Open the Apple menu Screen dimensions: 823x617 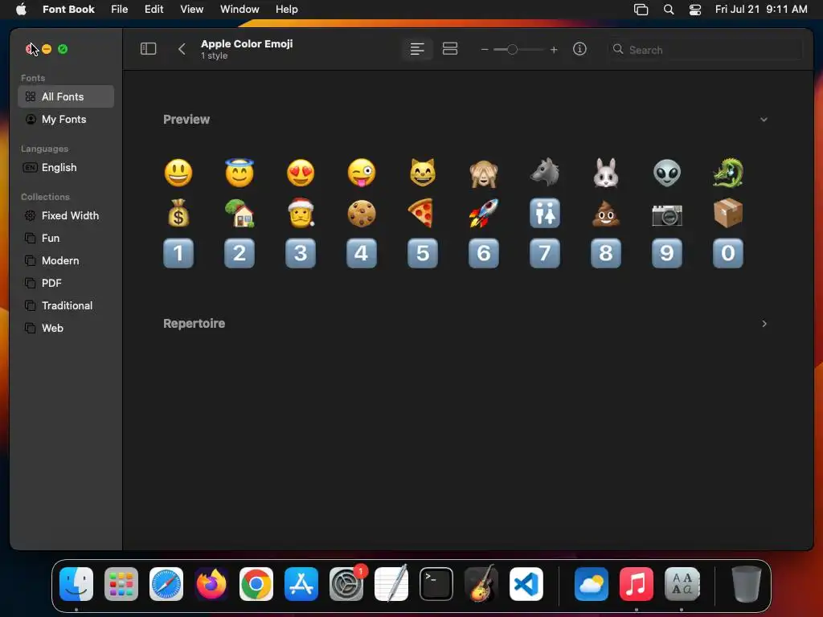pos(21,10)
